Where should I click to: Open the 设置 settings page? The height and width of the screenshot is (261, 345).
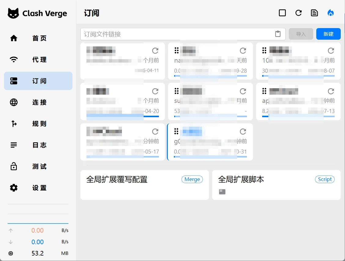38,188
